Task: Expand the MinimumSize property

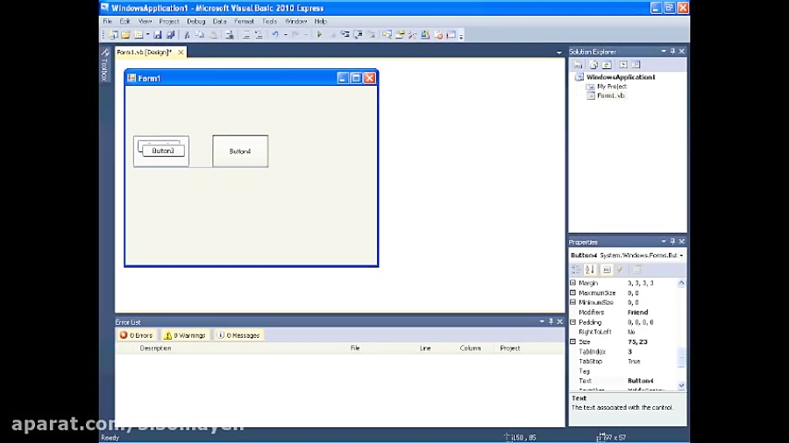Action: [572, 302]
